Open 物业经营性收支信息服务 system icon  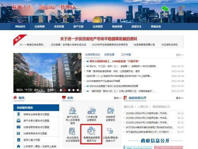tap(72, 131)
